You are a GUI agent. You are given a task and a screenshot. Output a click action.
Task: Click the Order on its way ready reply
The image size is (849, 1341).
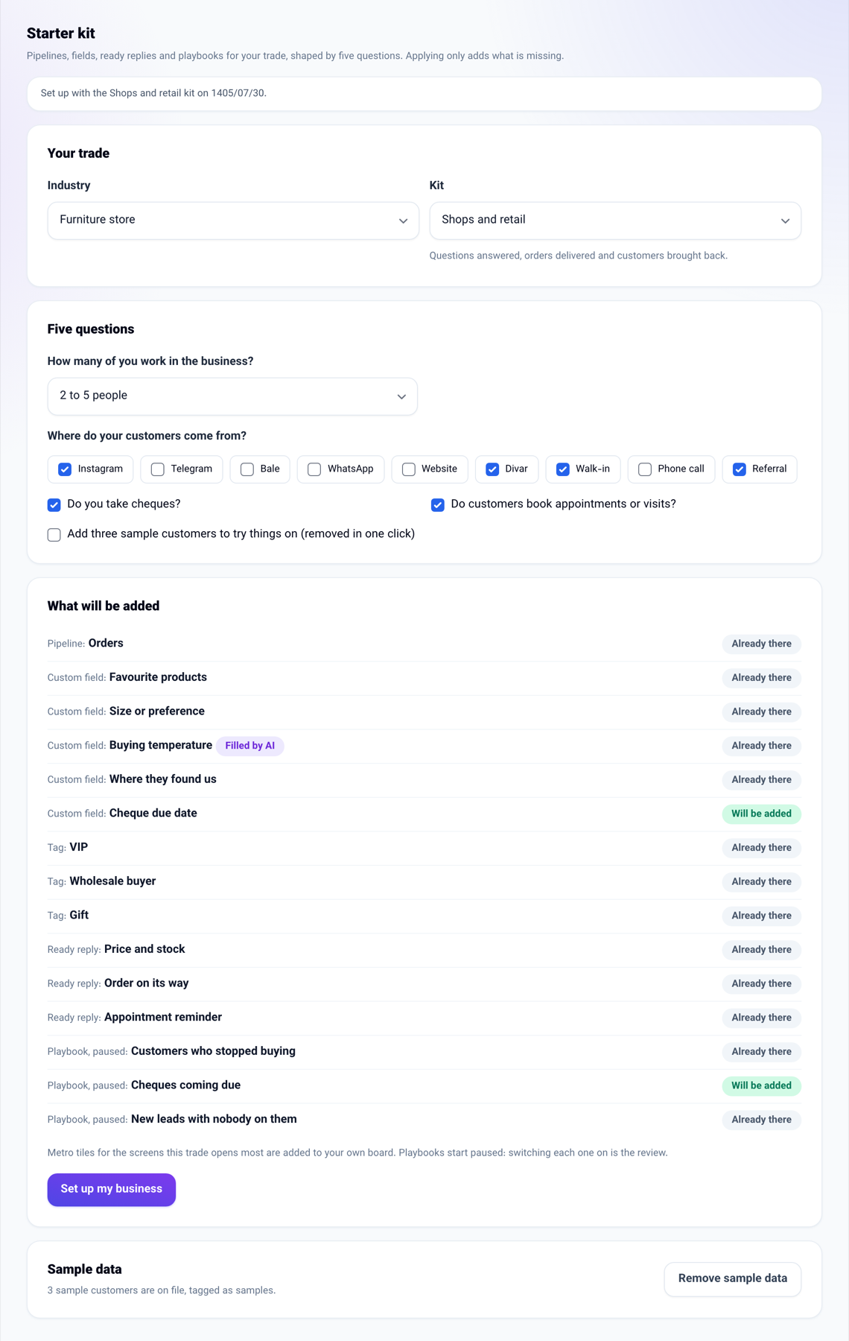(147, 983)
